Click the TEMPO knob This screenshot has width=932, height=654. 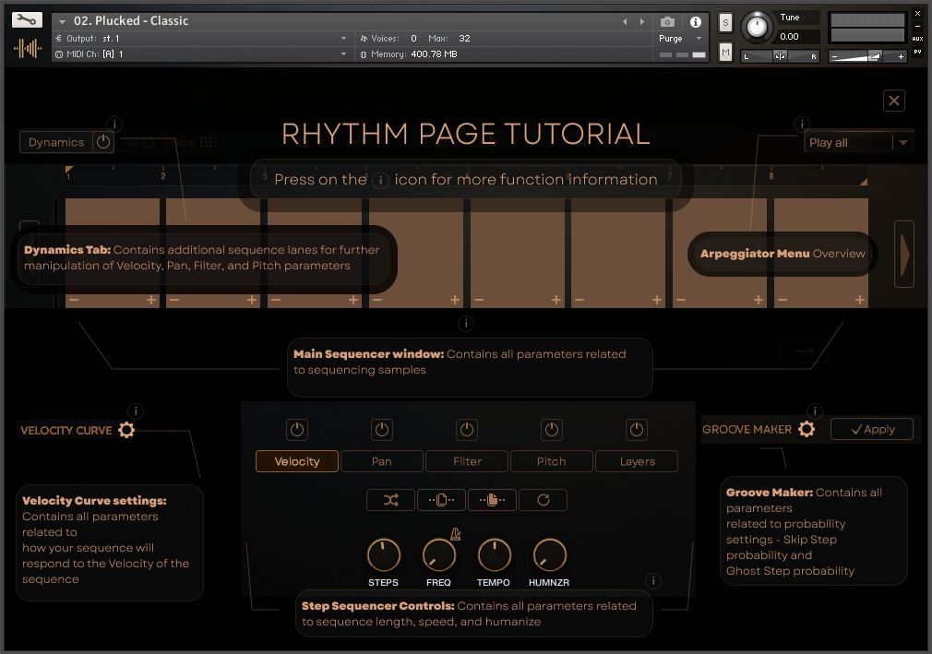pos(494,555)
